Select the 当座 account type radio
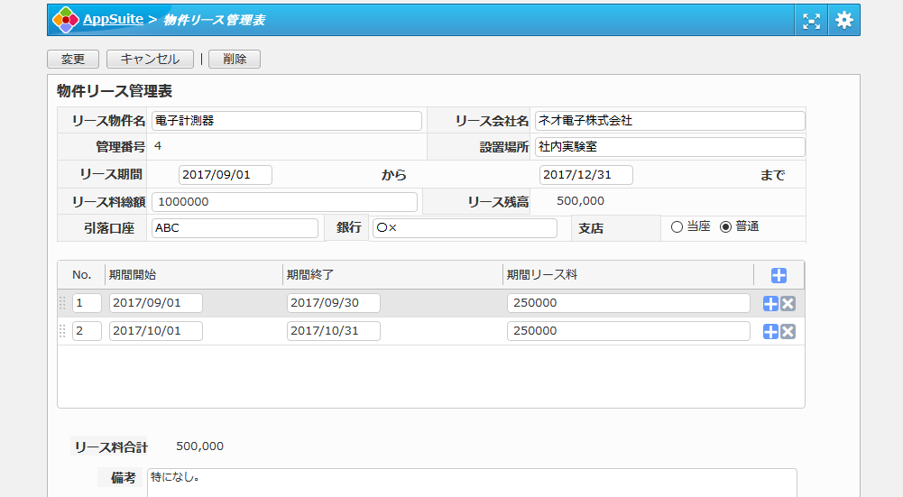Screen dimensions: 903x497 click(677, 227)
